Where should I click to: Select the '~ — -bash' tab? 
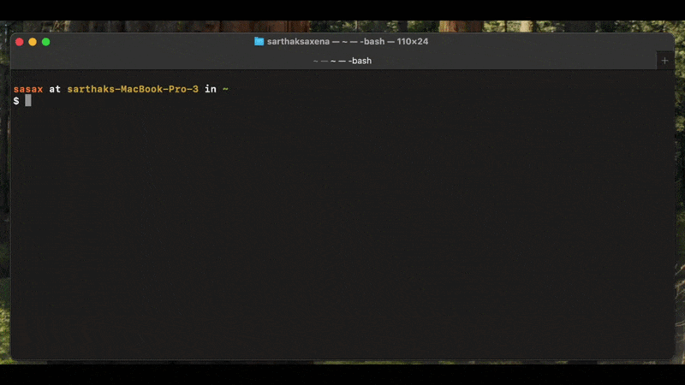pos(342,61)
